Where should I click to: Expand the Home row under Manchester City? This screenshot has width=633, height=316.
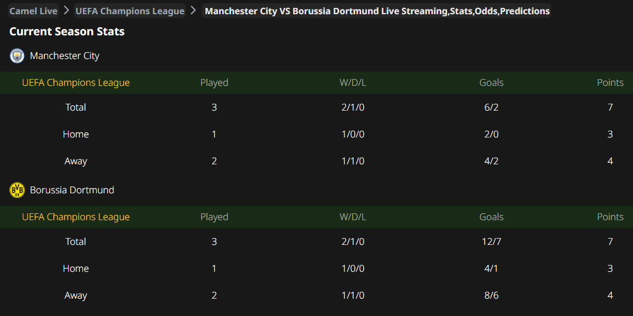(x=75, y=134)
